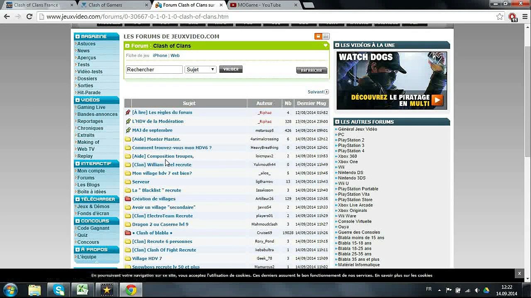Click author ligtharrow in the topic list

pyautogui.click(x=264, y=182)
